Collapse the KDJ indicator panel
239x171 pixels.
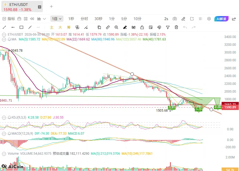[x=4, y=118]
